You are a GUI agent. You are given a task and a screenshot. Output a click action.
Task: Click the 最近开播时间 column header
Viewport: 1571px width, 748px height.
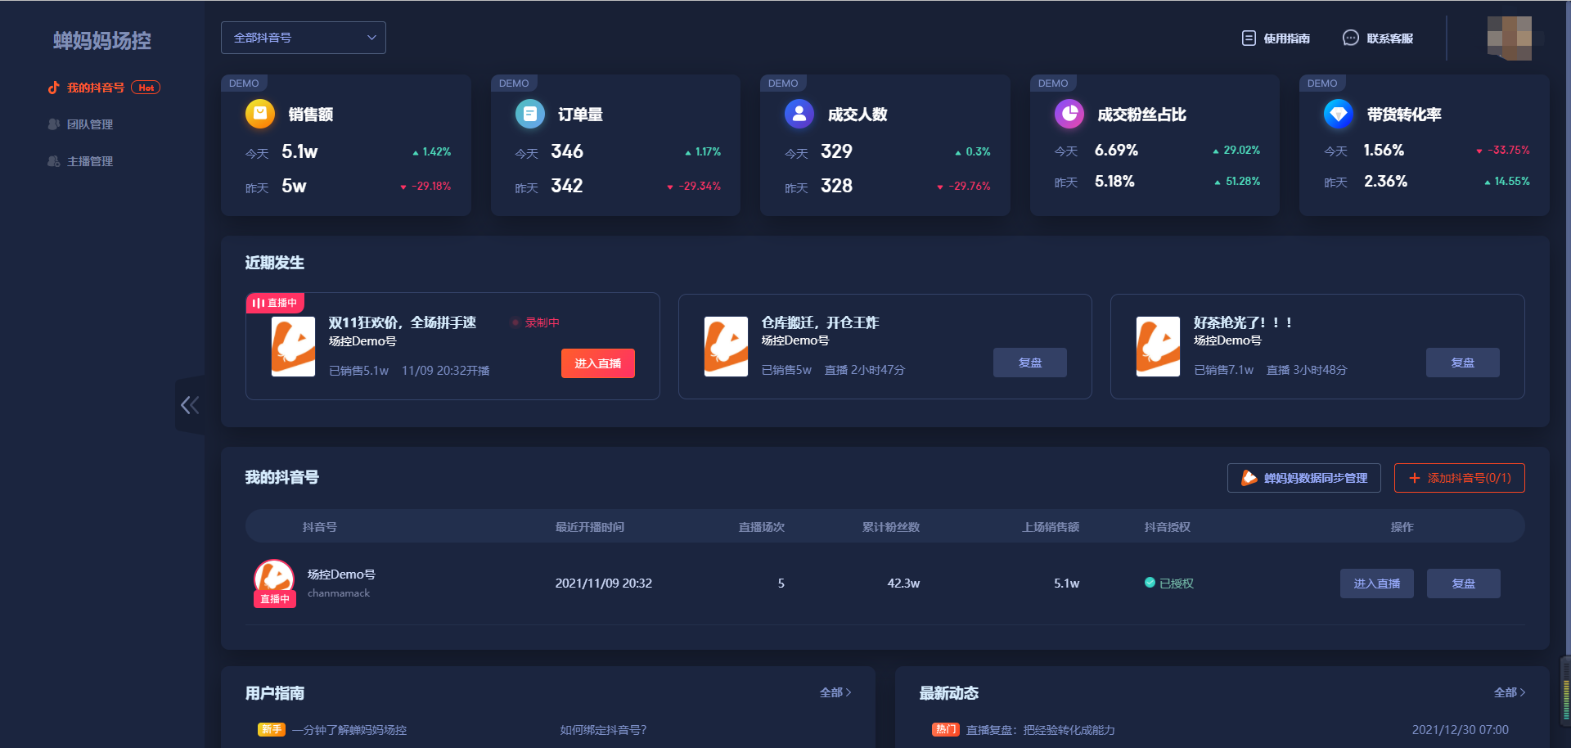[x=590, y=527]
